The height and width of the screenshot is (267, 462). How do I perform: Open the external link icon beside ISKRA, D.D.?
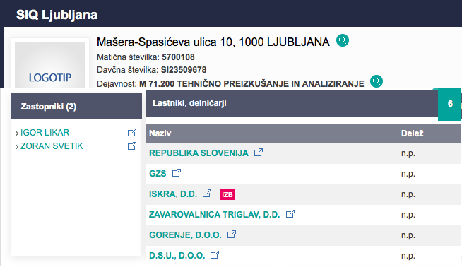pos(207,194)
